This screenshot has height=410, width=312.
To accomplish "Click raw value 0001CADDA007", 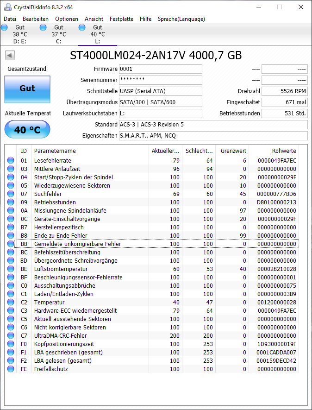I will [x=276, y=353].
